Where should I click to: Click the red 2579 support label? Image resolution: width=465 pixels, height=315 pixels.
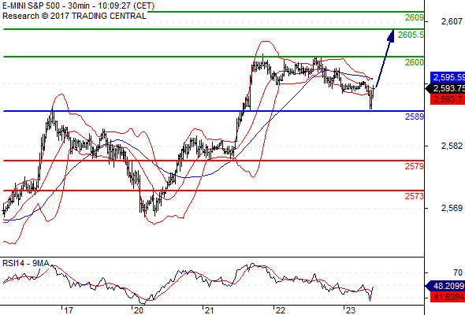click(x=415, y=166)
